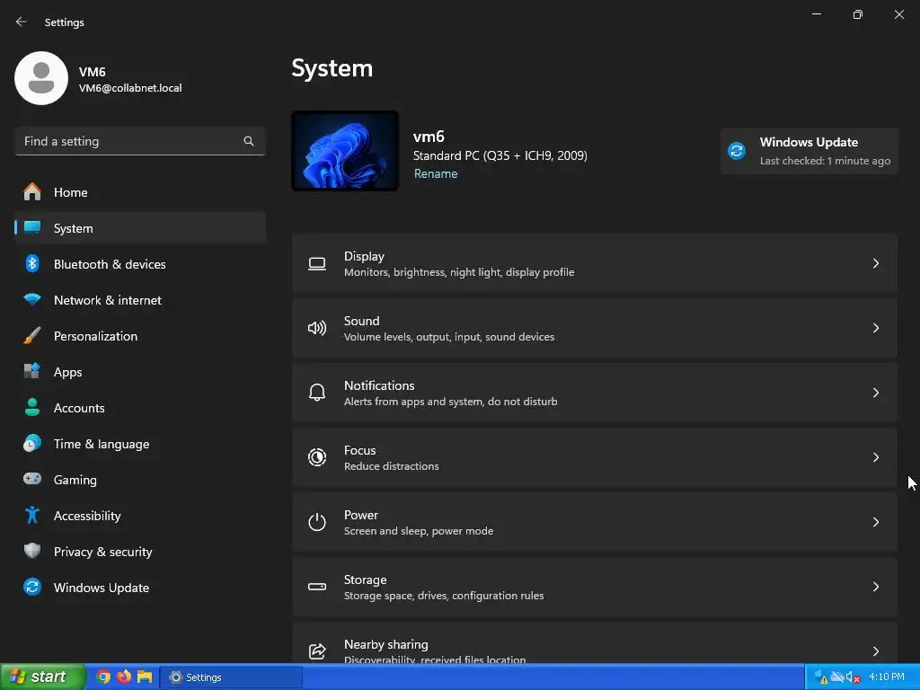Click the Storage drive icon

click(x=317, y=587)
